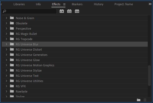Click the Obsolete folder icon
This screenshot has width=153, height=103.
tap(12, 23)
